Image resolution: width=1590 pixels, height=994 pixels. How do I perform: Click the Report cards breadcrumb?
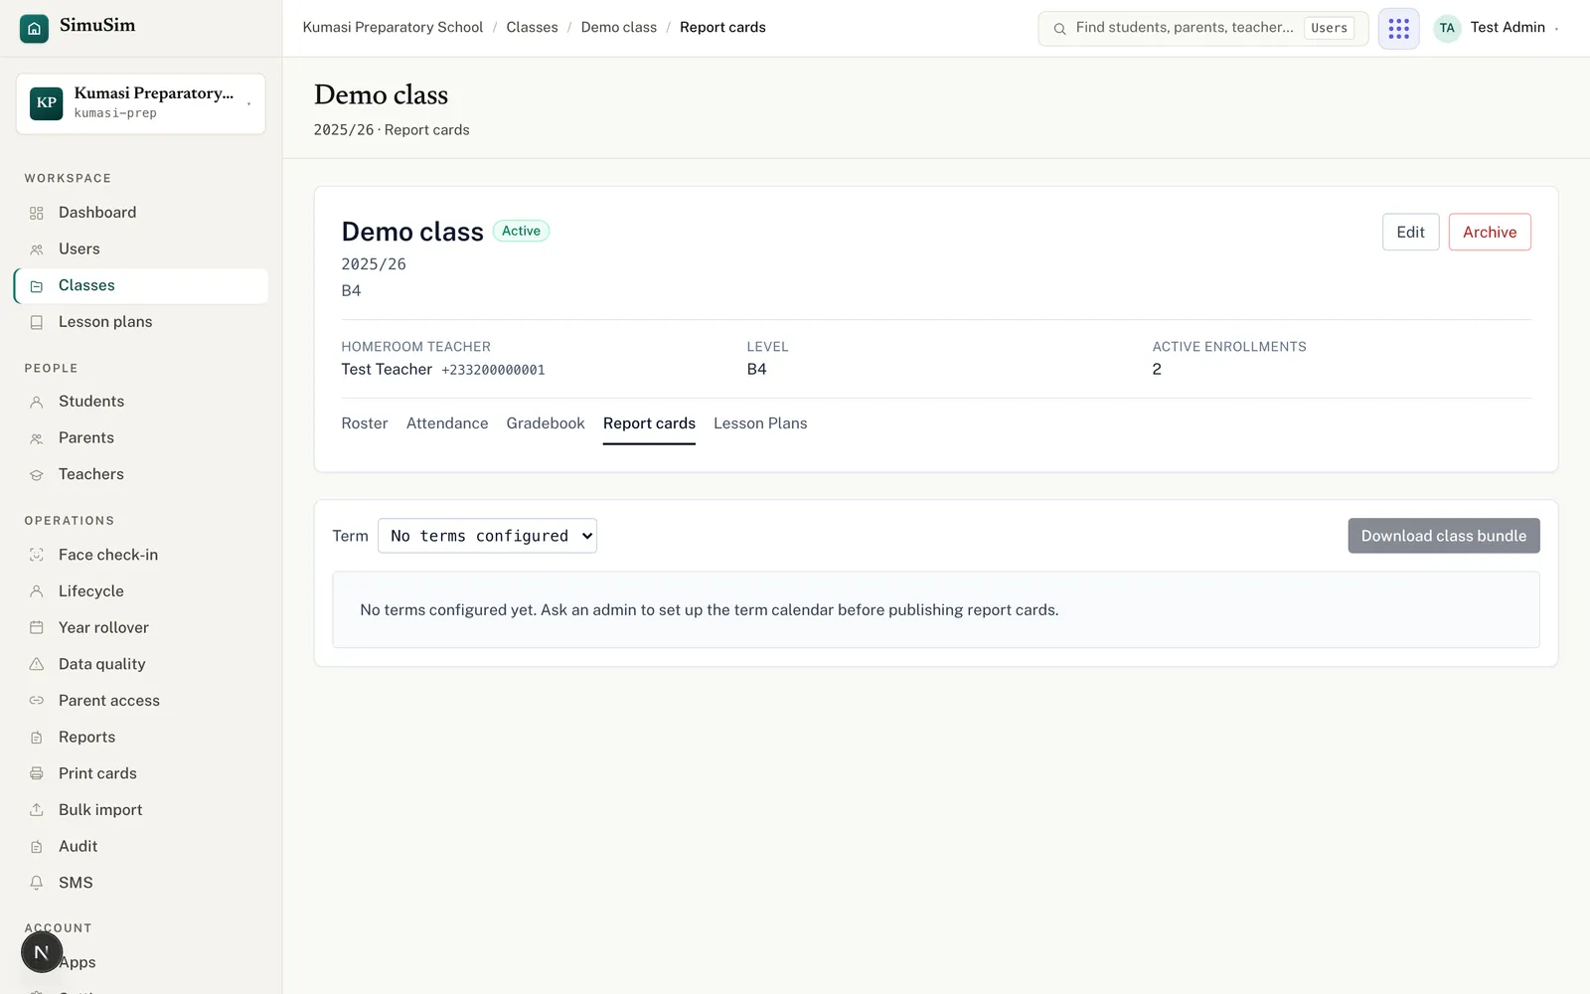(722, 27)
